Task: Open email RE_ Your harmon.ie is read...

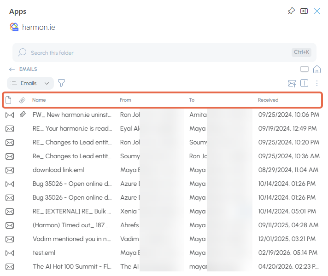Action: click(72, 128)
